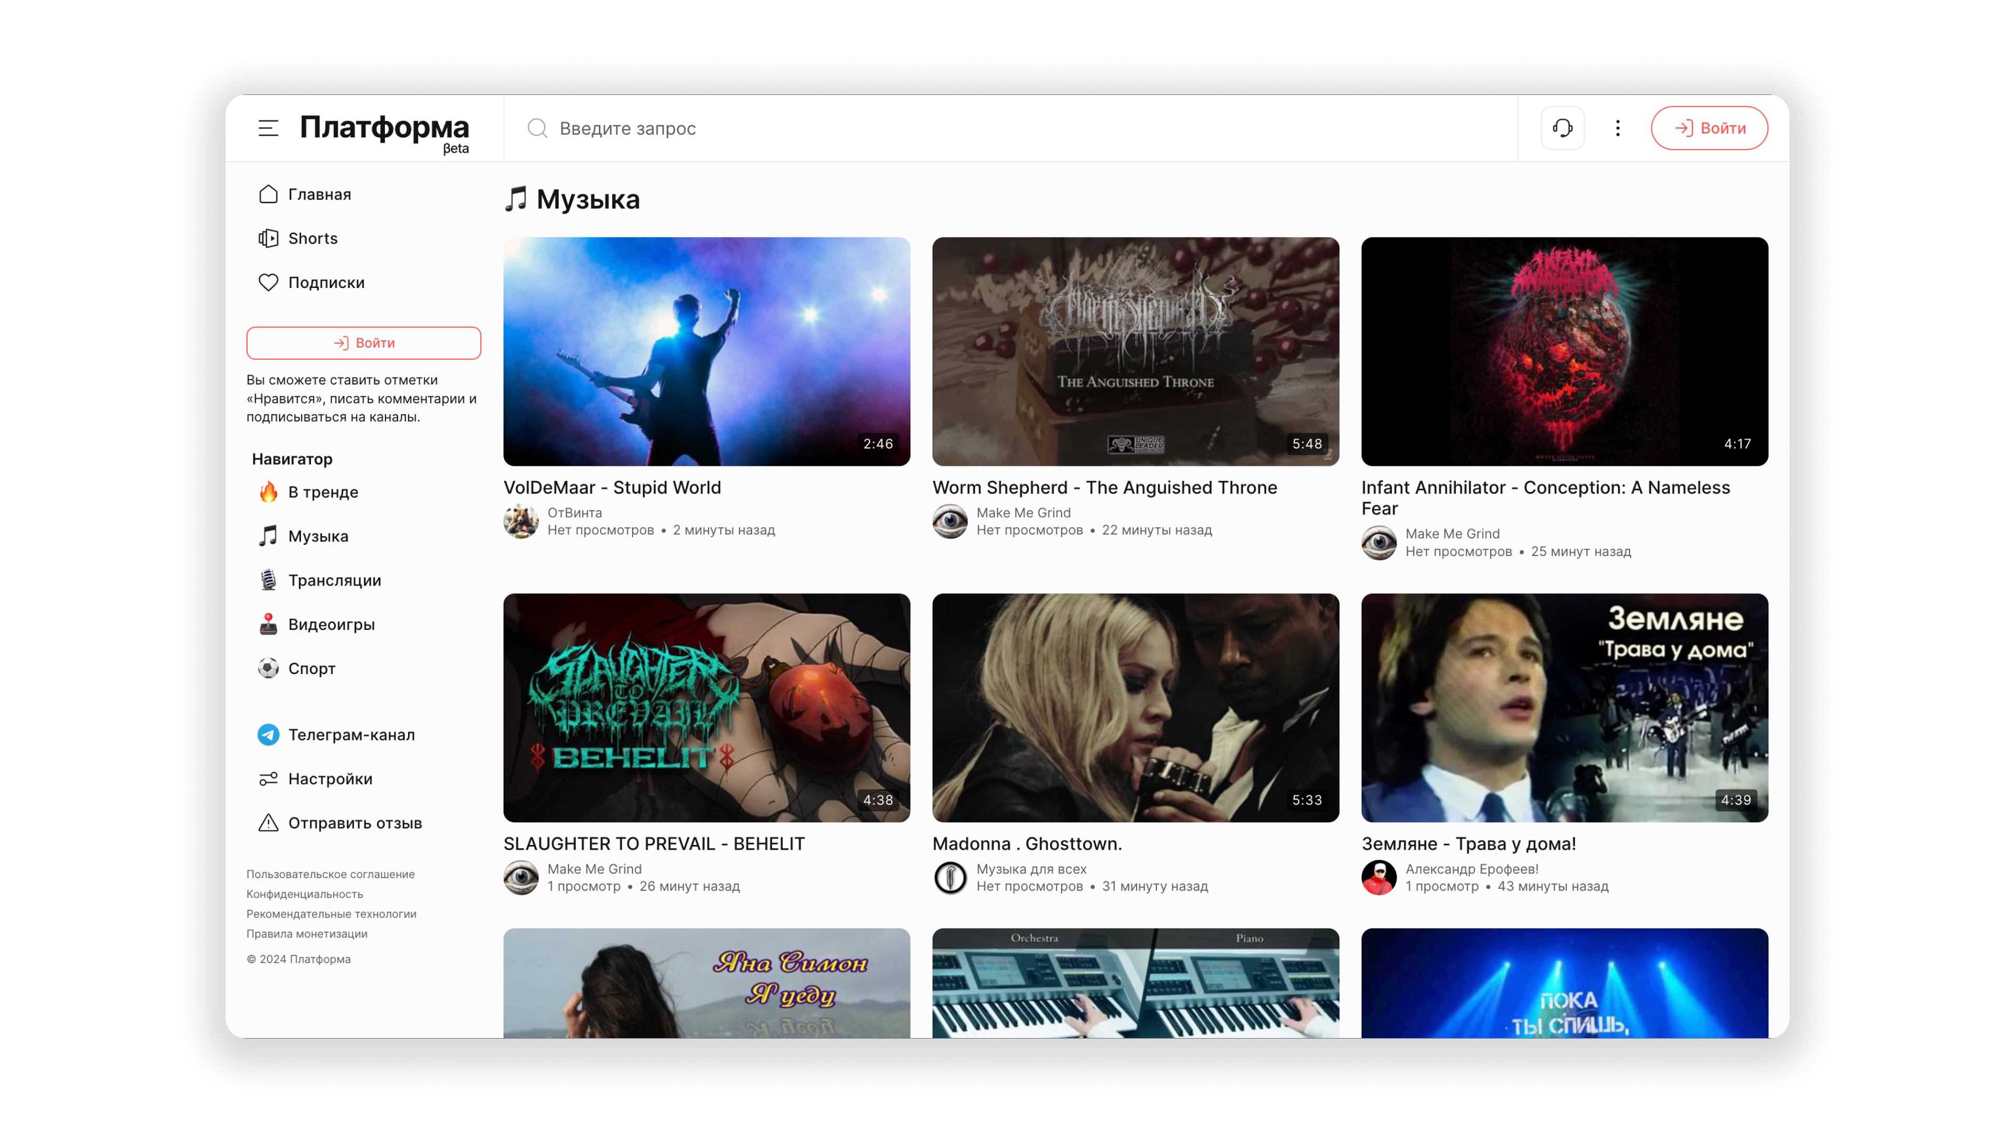This screenshot has width=2014, height=1133.
Task: Open Slaughter to Prevail Behelit thumbnail
Action: pos(707,708)
